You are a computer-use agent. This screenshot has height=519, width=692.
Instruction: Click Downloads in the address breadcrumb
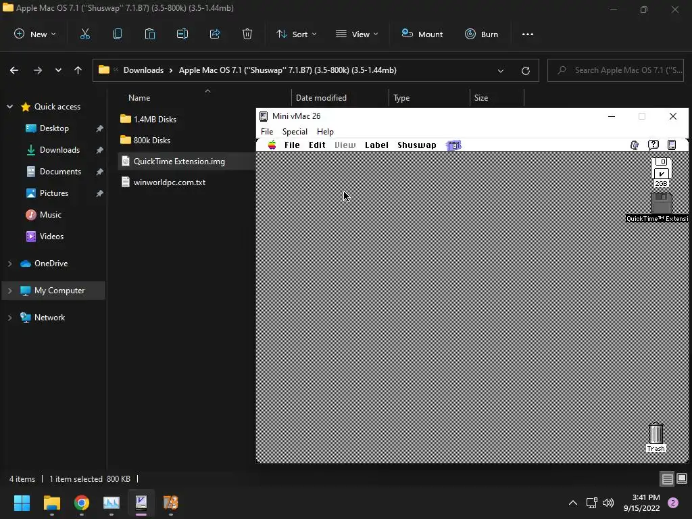point(143,70)
